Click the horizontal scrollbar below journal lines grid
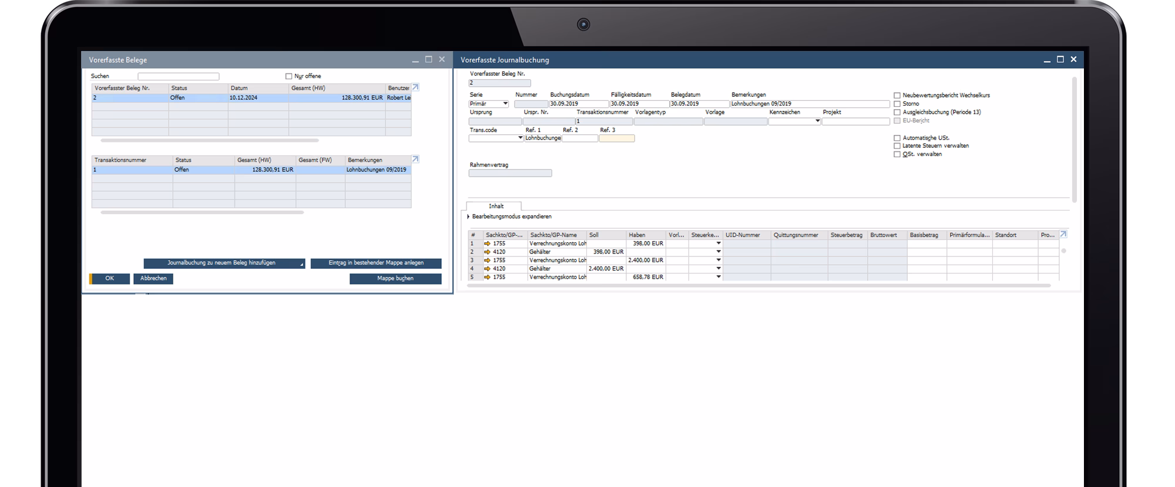Screen dimensions: 1175x487 (758, 286)
